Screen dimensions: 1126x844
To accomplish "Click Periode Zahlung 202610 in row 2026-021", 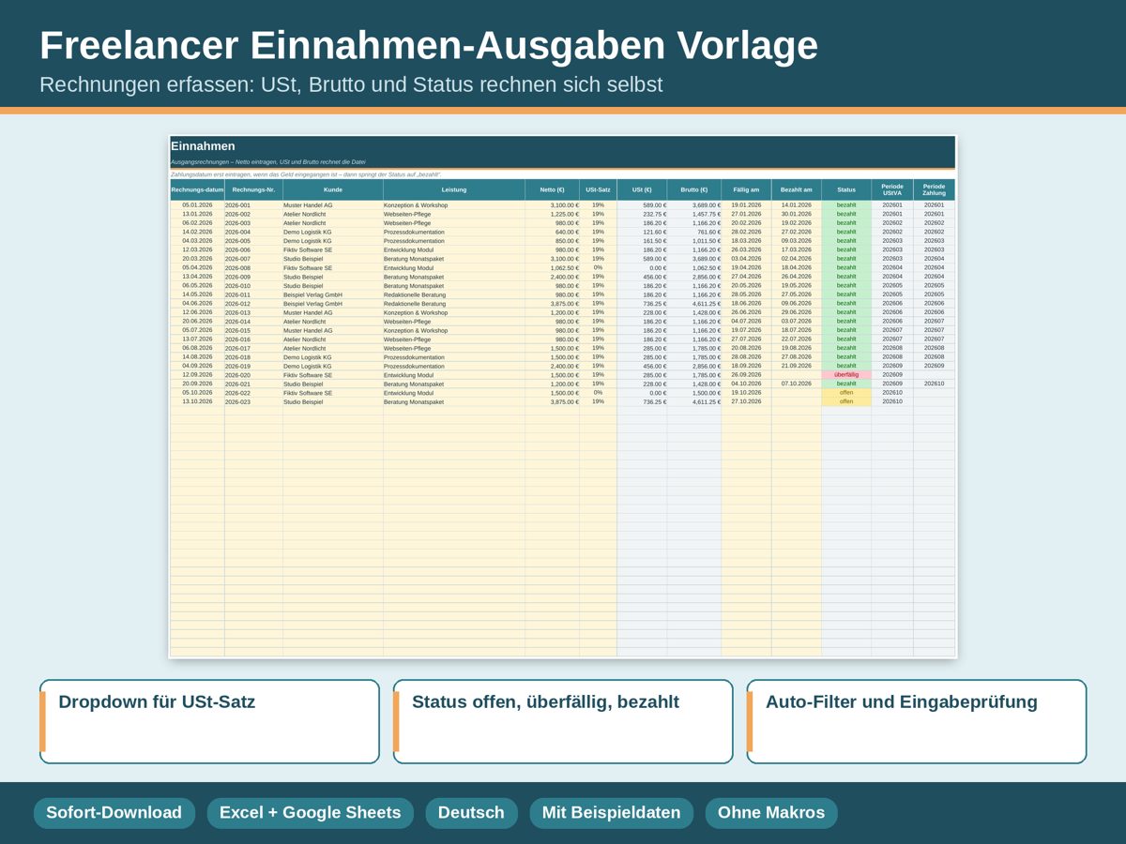I will 935,384.
